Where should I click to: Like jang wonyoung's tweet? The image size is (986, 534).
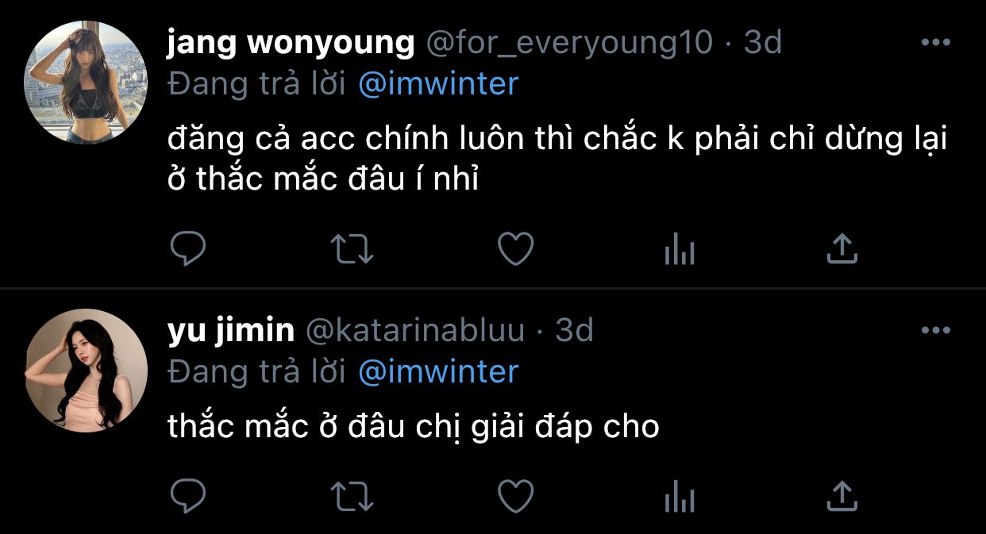[515, 249]
